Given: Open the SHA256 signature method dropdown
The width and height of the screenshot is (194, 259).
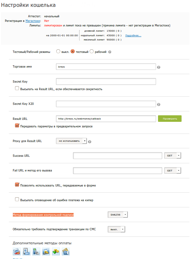Looking at the screenshot, I should [117, 215].
